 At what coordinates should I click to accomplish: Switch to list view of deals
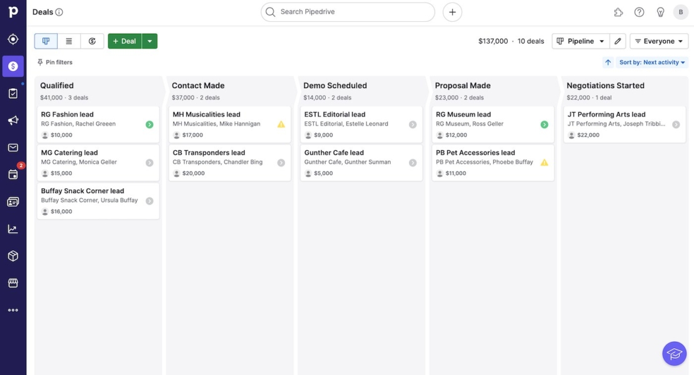(x=68, y=40)
